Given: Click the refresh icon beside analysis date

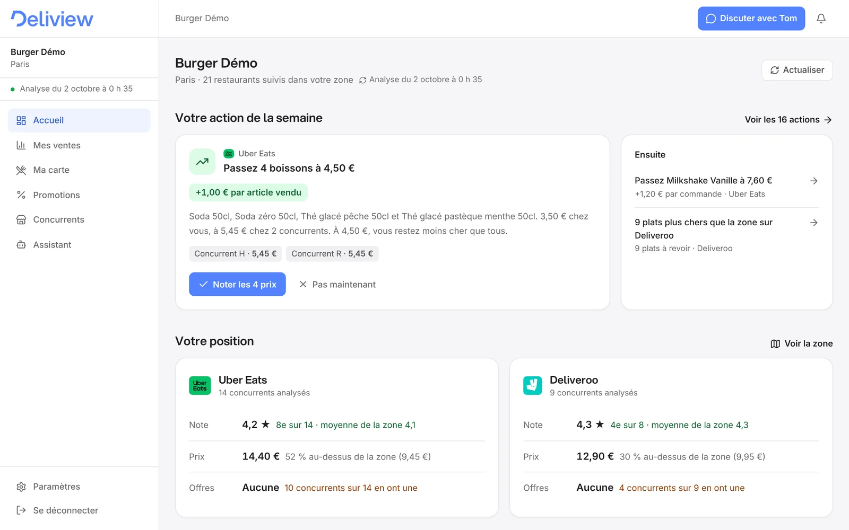Looking at the screenshot, I should tap(363, 80).
